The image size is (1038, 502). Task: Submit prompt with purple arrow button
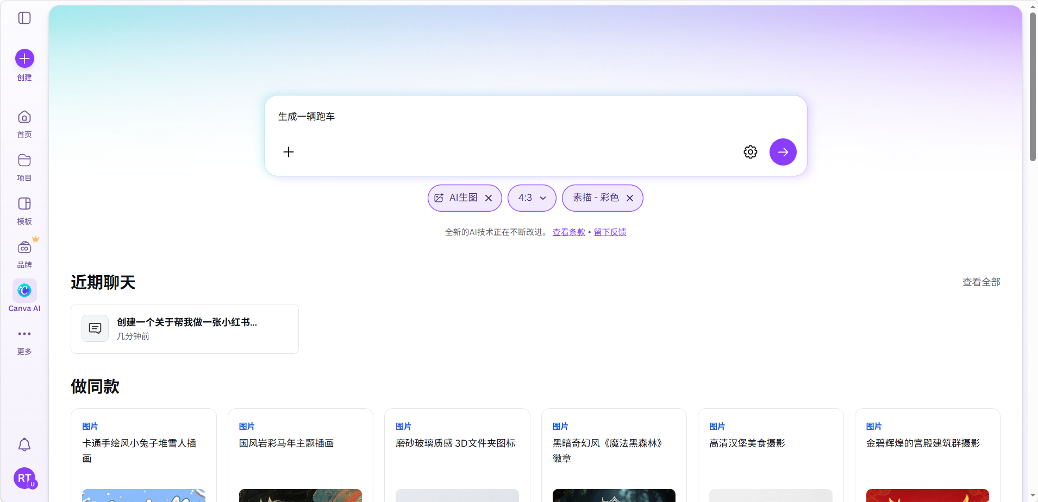tap(783, 152)
